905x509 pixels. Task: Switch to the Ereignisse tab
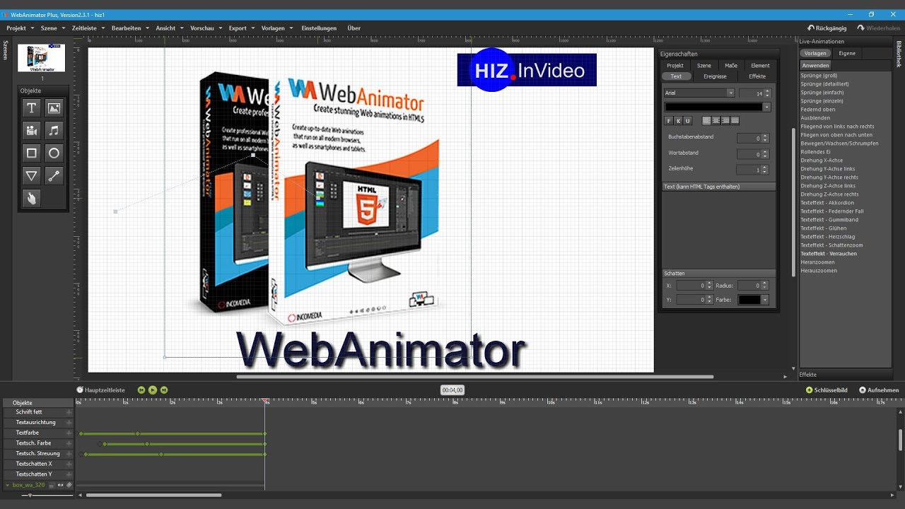pyautogui.click(x=715, y=76)
